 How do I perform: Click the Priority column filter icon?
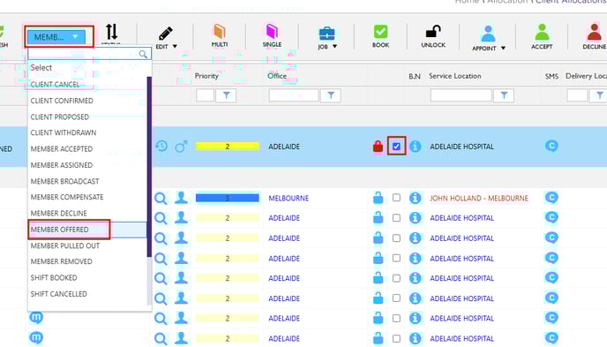pos(227,95)
